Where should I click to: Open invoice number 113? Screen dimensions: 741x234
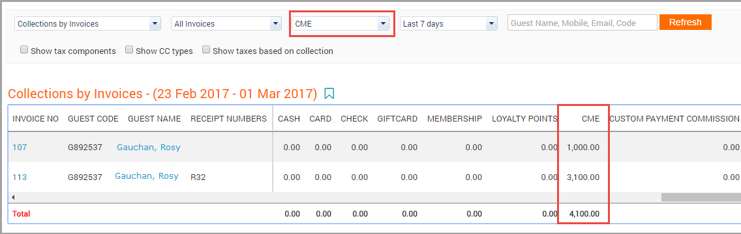click(20, 177)
